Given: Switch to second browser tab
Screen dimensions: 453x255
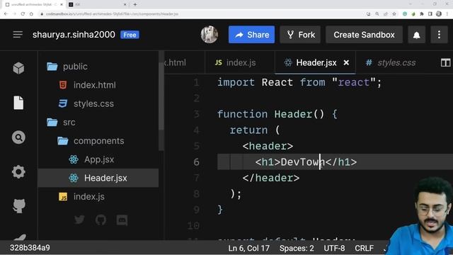Looking at the screenshot, I should pos(98,4).
